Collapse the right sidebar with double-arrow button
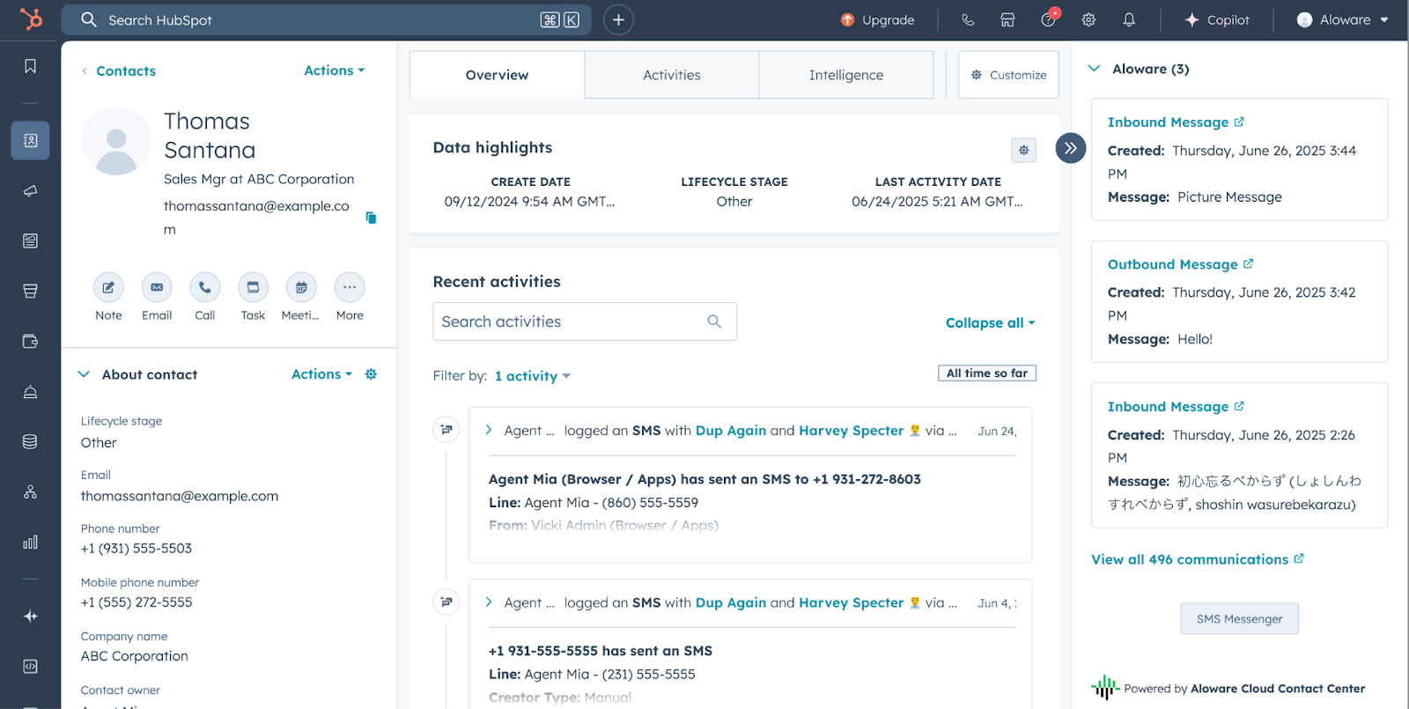 [1070, 148]
